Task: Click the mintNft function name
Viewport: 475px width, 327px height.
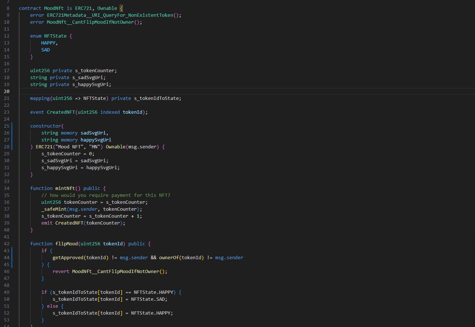Action: [65, 188]
